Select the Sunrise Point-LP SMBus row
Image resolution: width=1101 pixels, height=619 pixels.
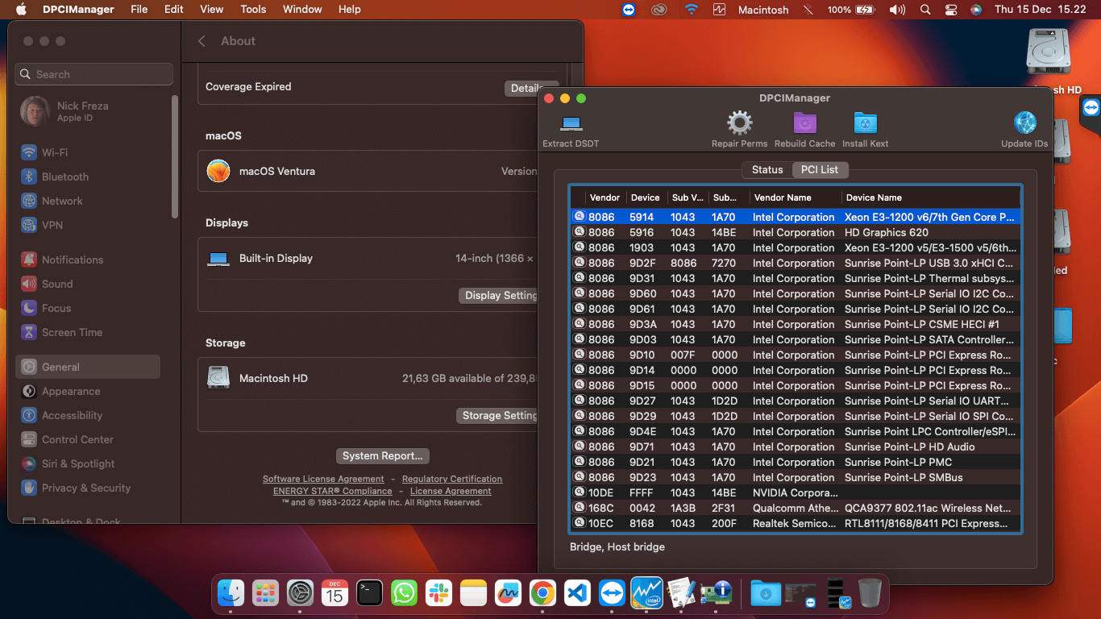(795, 477)
